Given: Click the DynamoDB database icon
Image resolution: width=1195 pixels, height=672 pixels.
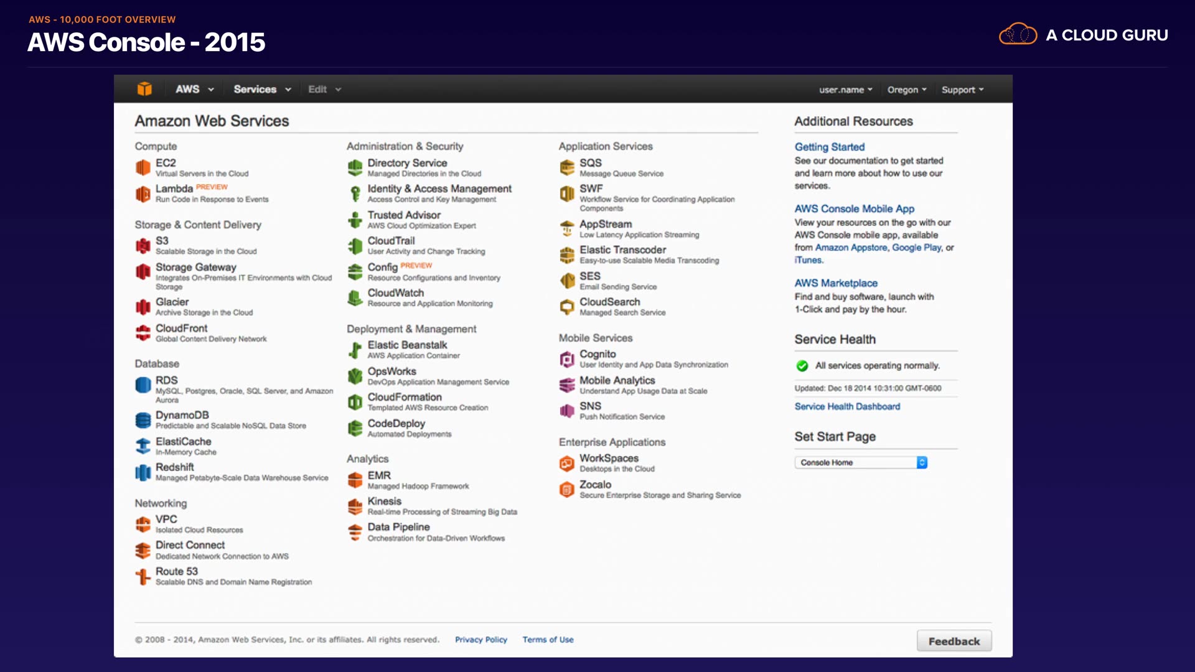Looking at the screenshot, I should coord(143,420).
